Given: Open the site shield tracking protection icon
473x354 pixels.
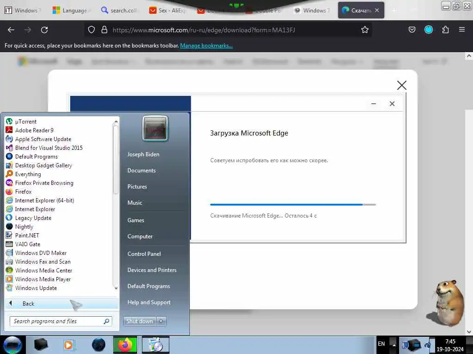Looking at the screenshot, I should click(91, 30).
